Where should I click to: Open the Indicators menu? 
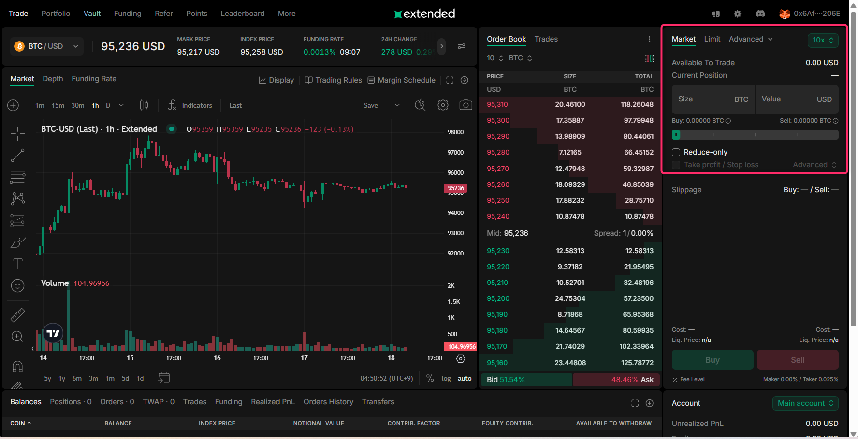(190, 105)
